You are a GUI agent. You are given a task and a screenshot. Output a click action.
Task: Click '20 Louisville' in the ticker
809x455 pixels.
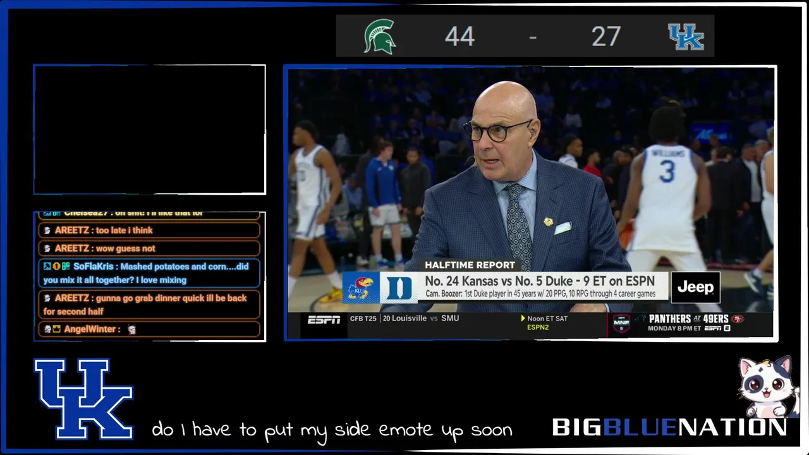click(404, 318)
